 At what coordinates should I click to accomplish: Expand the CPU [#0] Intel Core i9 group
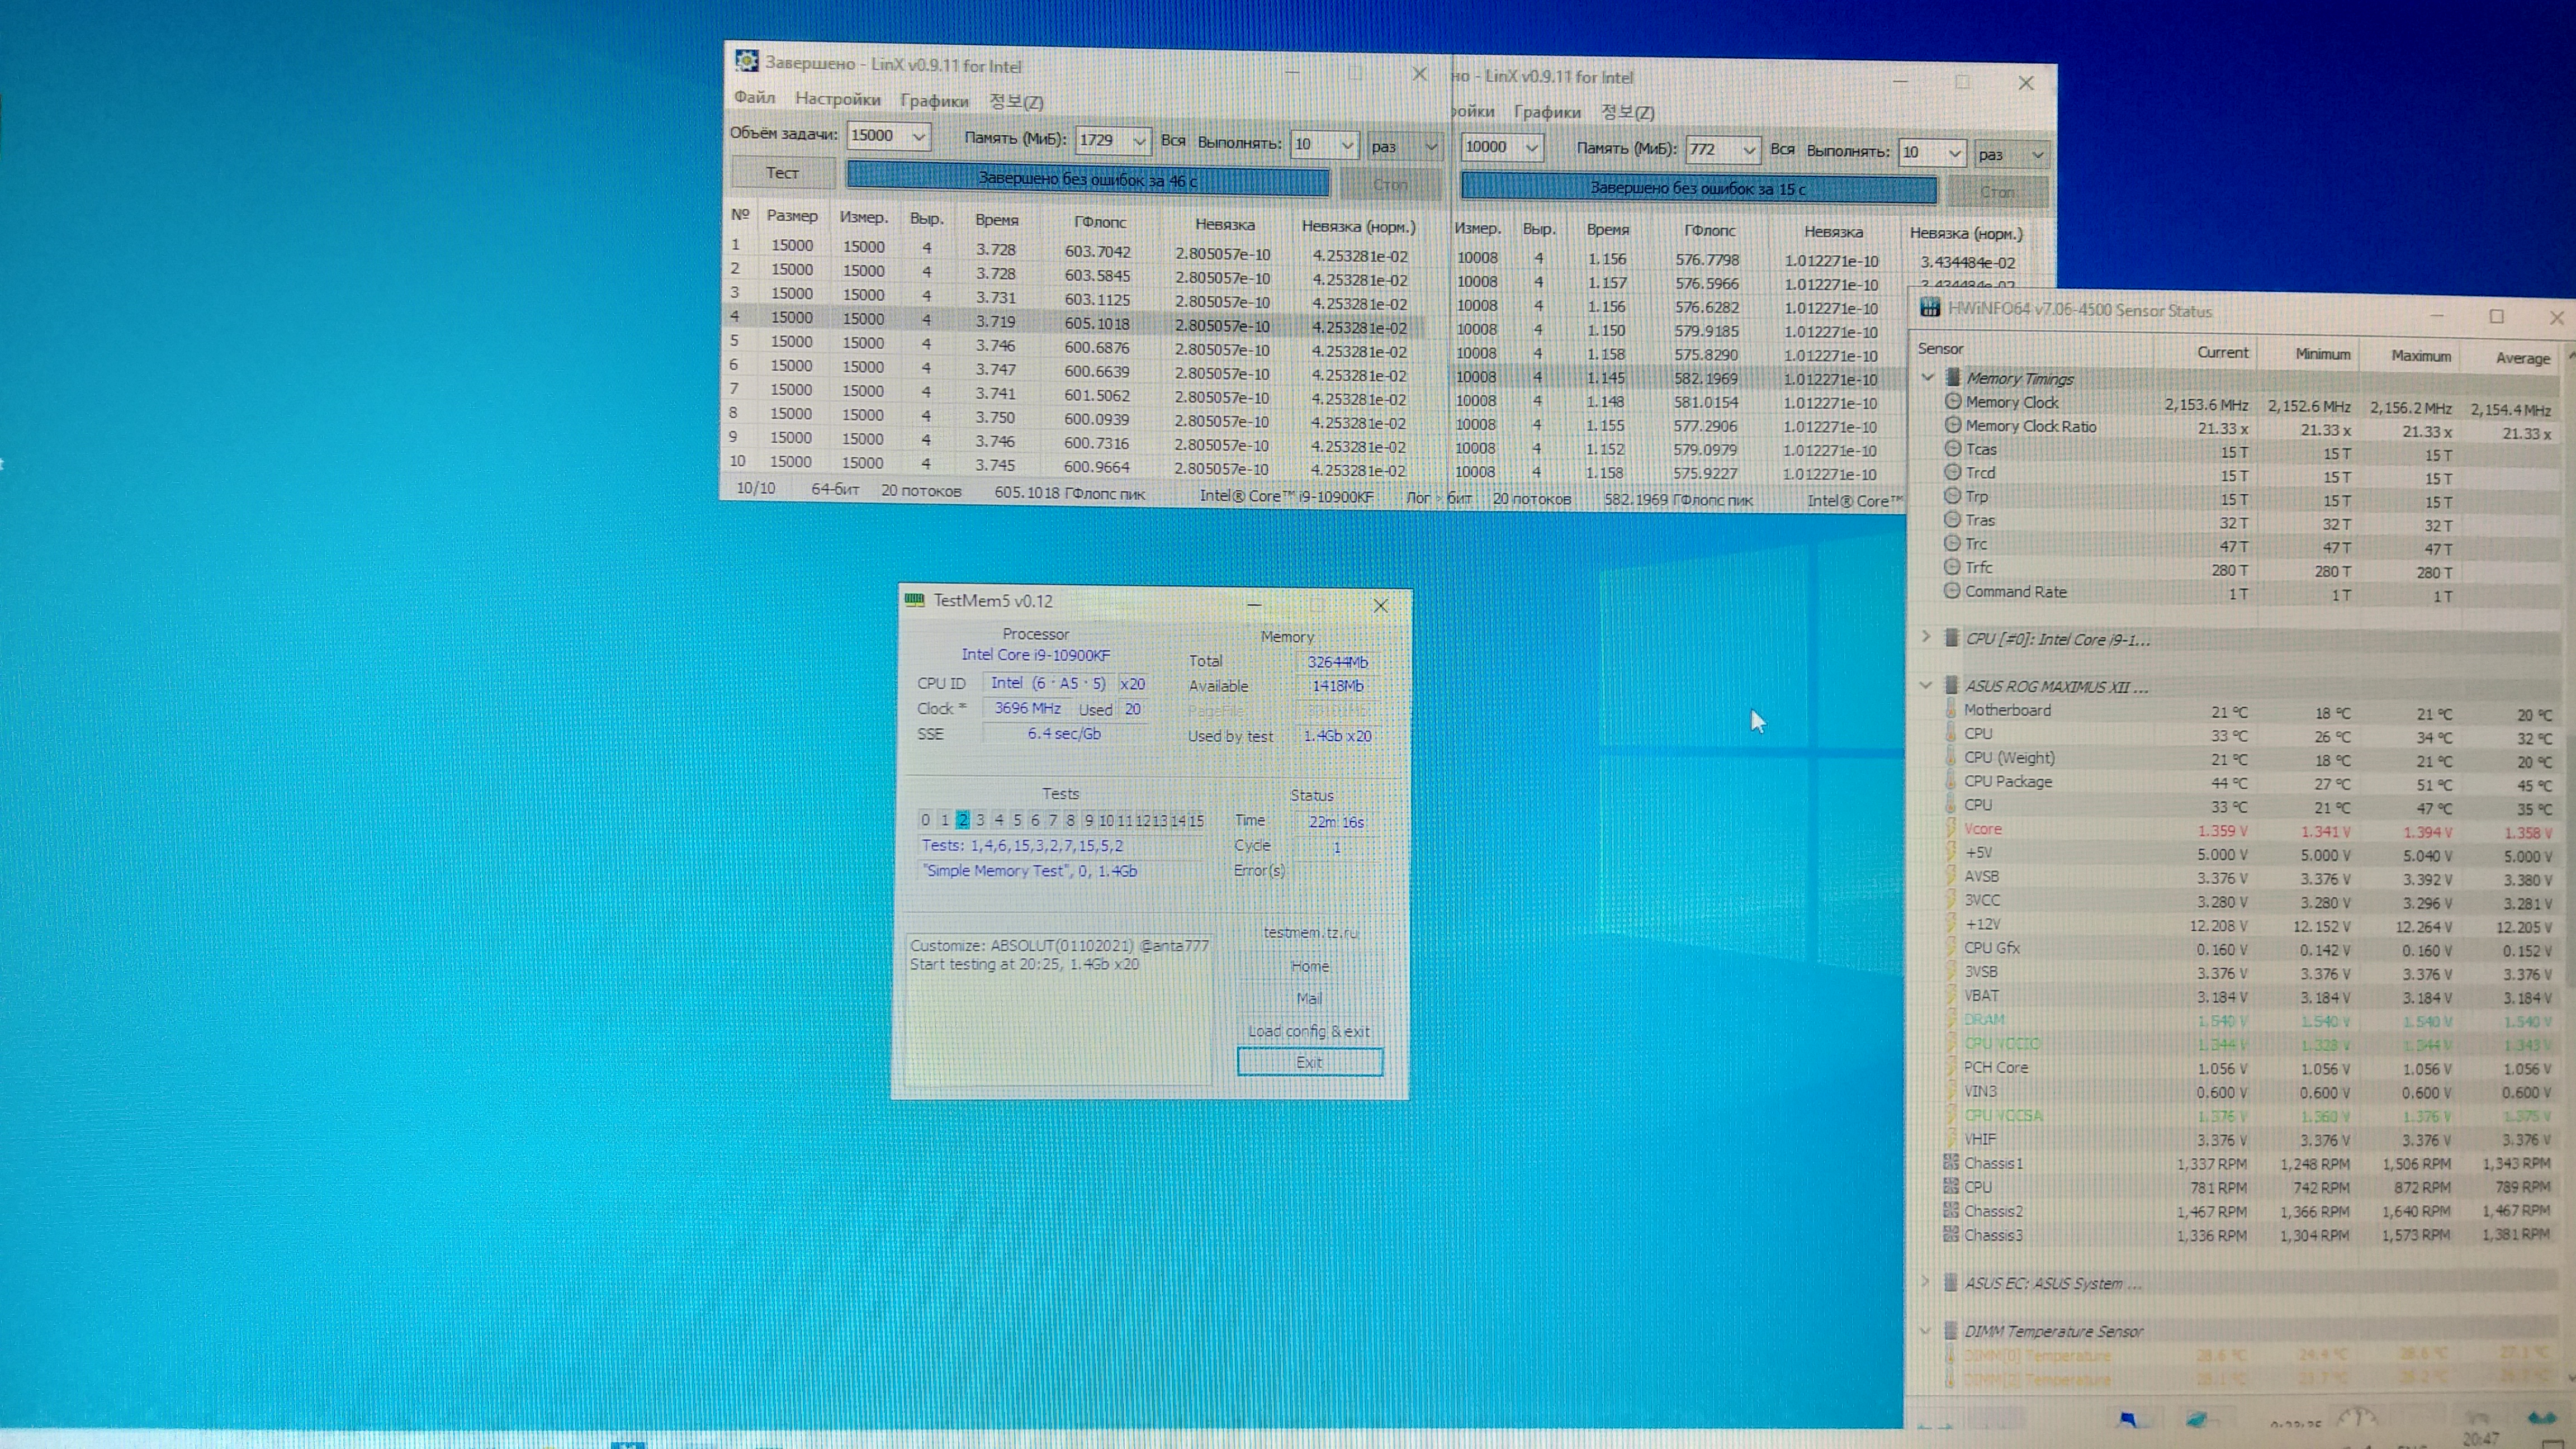[1926, 637]
